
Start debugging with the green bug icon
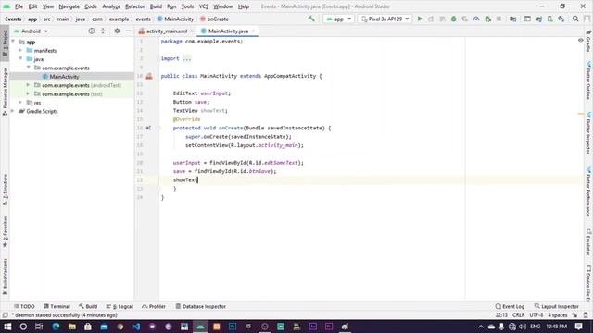[x=453, y=18]
